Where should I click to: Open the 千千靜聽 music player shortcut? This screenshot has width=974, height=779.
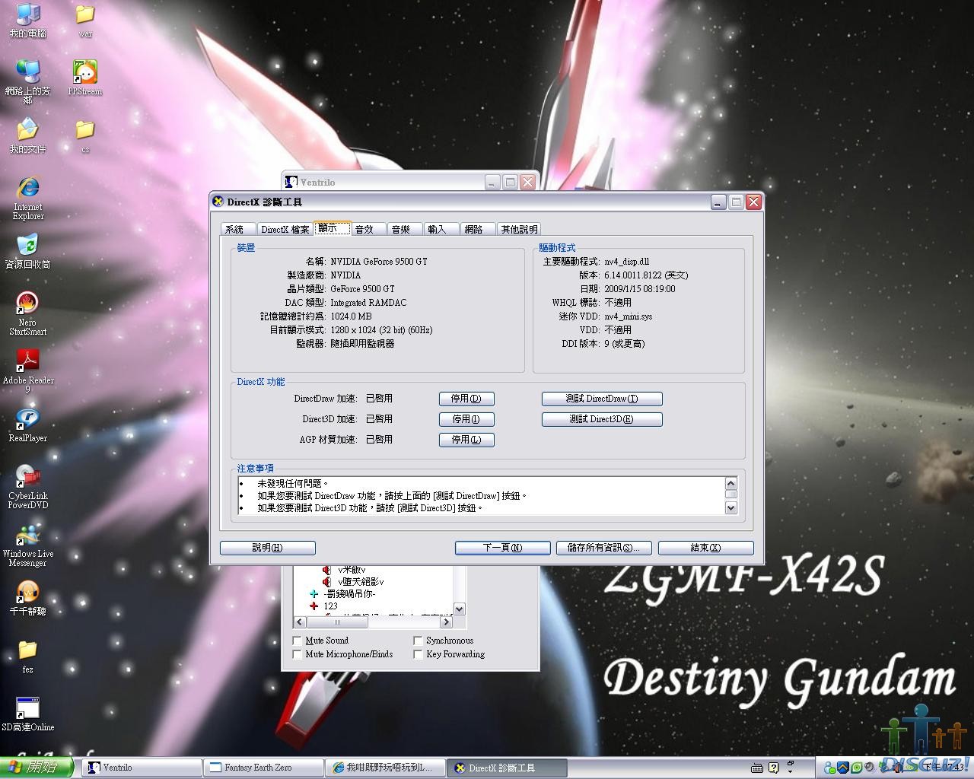[x=28, y=599]
